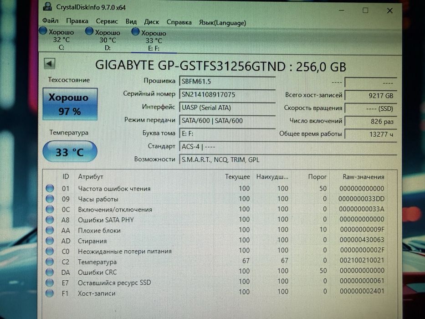Open the Сервис menu
Screen dimensions: 425x319
pyautogui.click(x=107, y=21)
